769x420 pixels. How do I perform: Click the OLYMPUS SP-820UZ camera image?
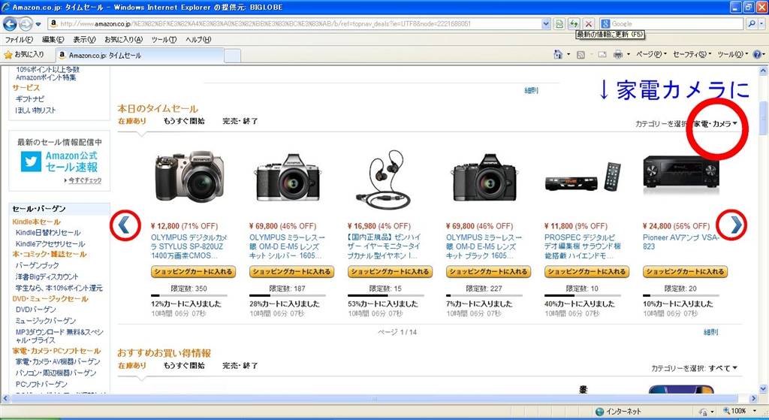tap(190, 177)
